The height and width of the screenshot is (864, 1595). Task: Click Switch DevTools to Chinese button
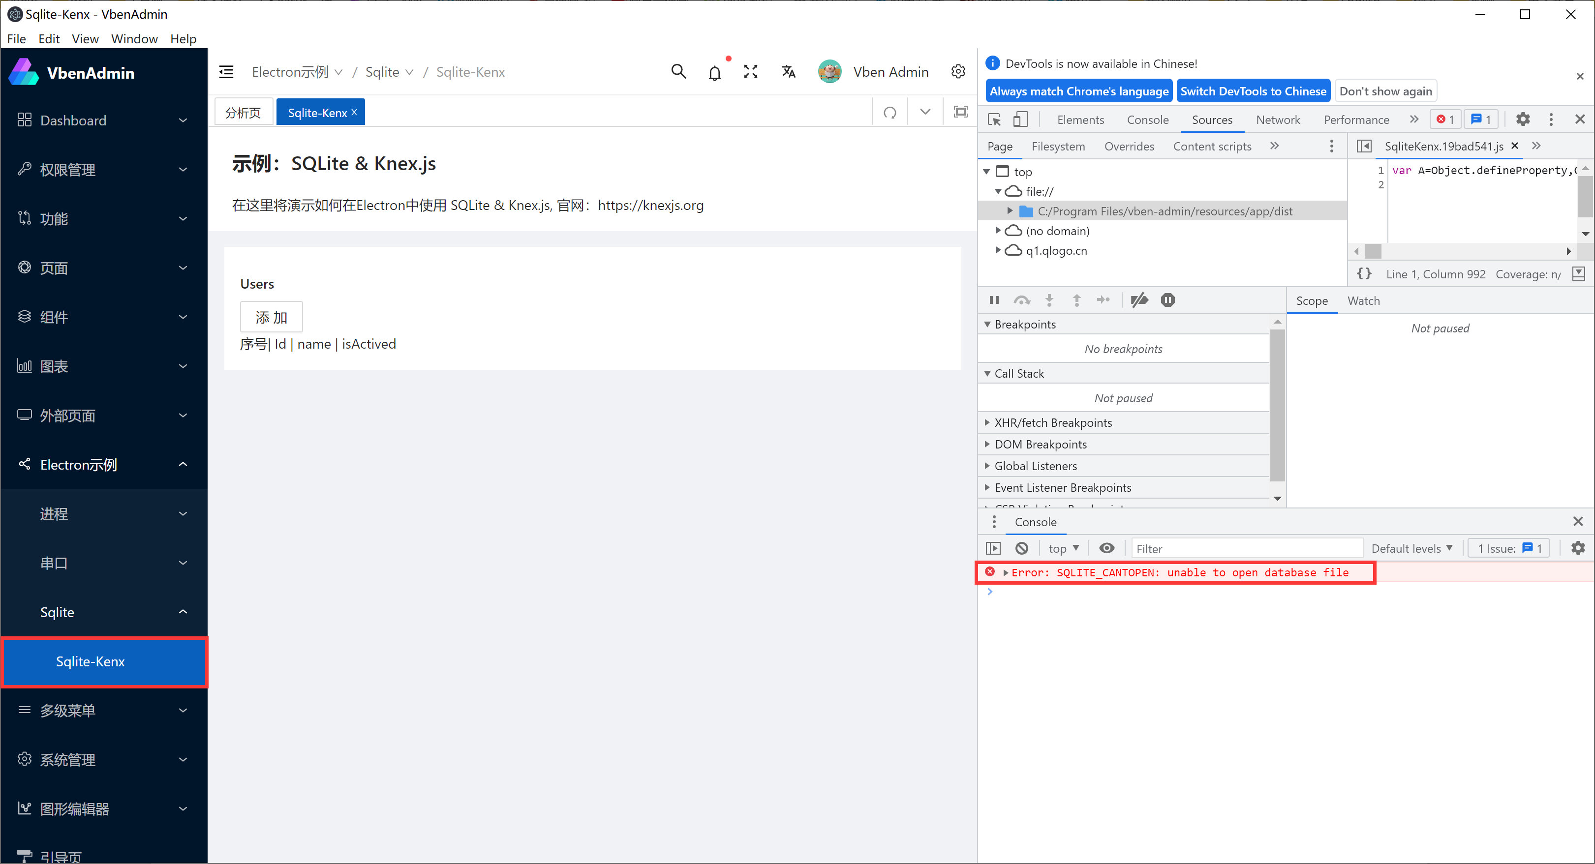click(x=1253, y=91)
